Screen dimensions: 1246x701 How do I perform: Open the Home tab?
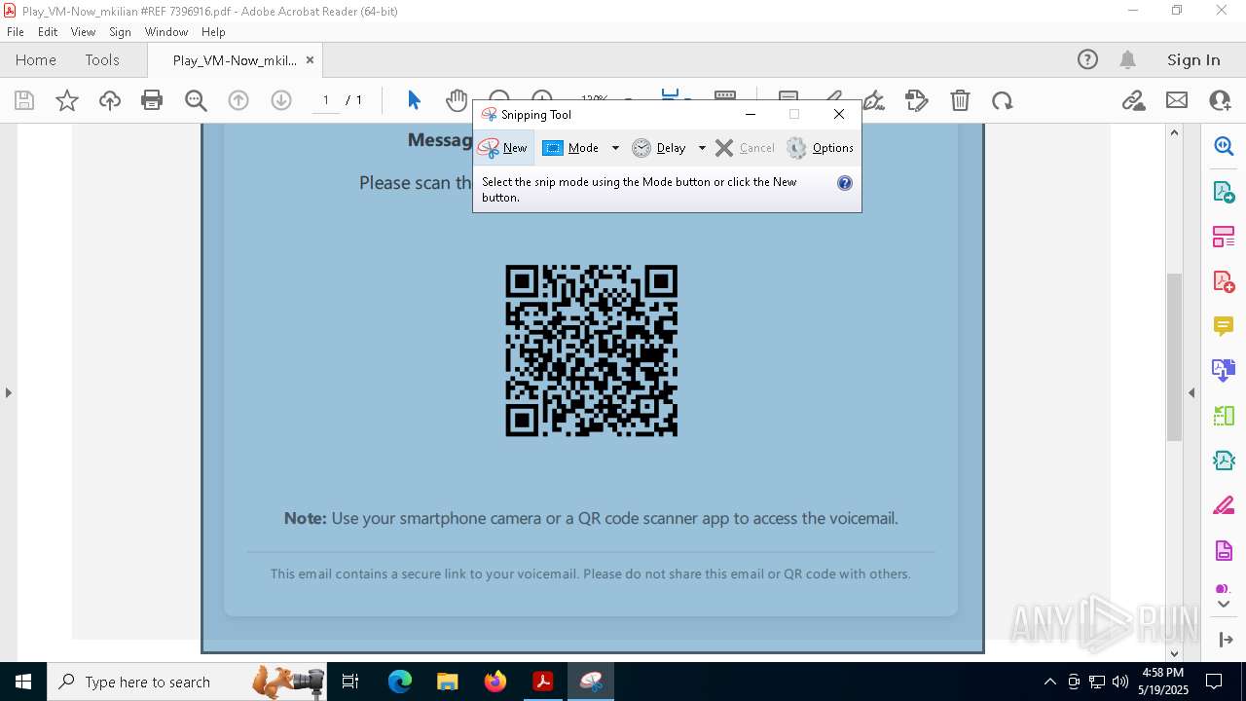[36, 59]
